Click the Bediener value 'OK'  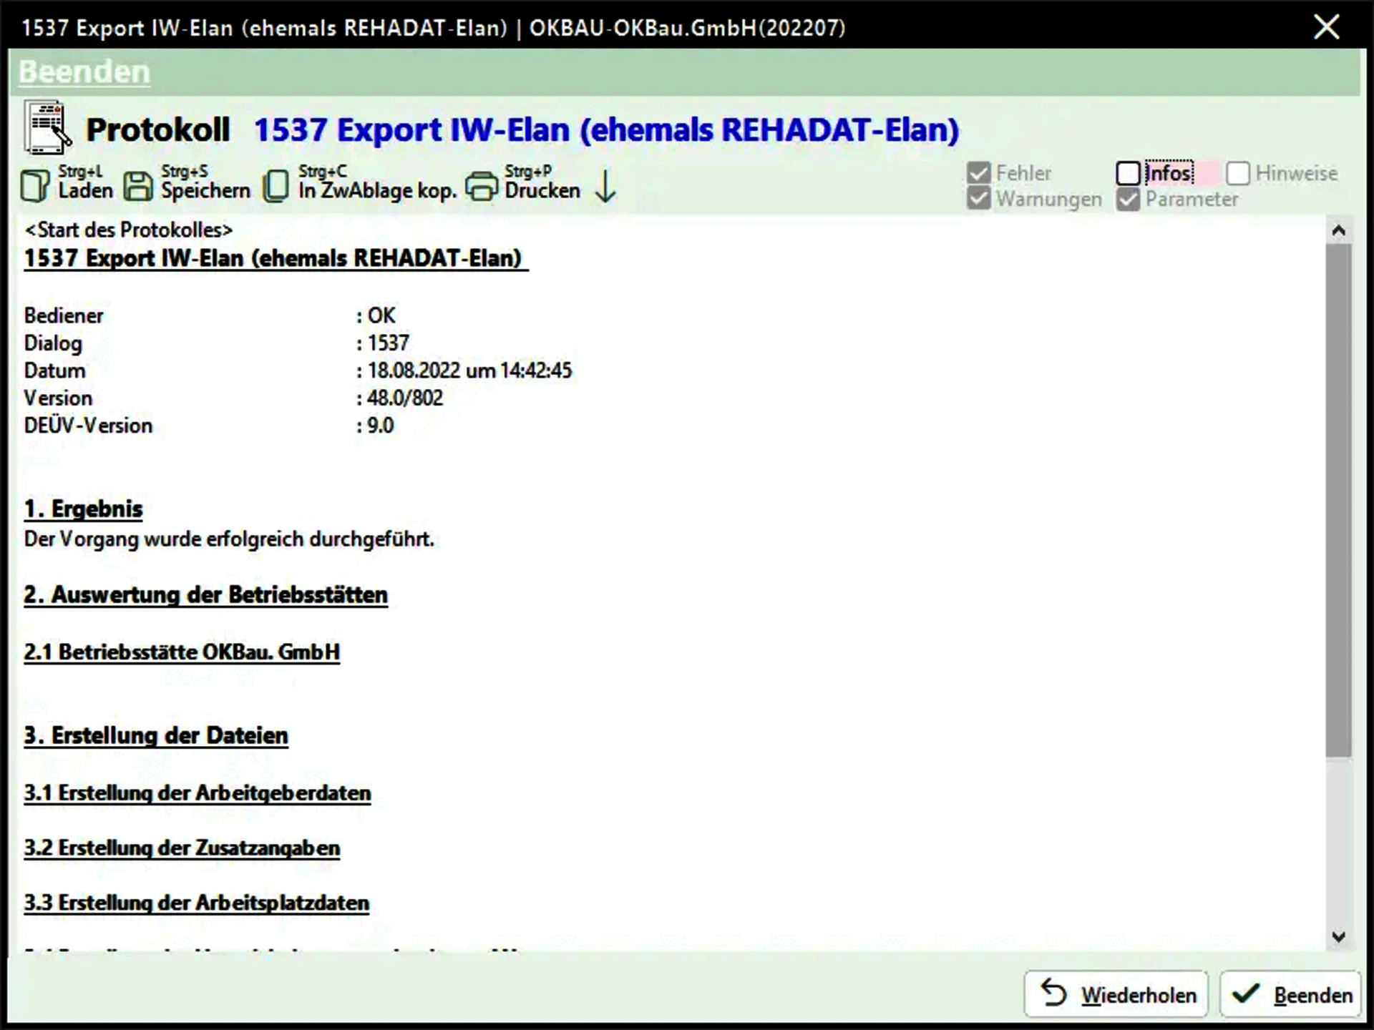tap(381, 315)
